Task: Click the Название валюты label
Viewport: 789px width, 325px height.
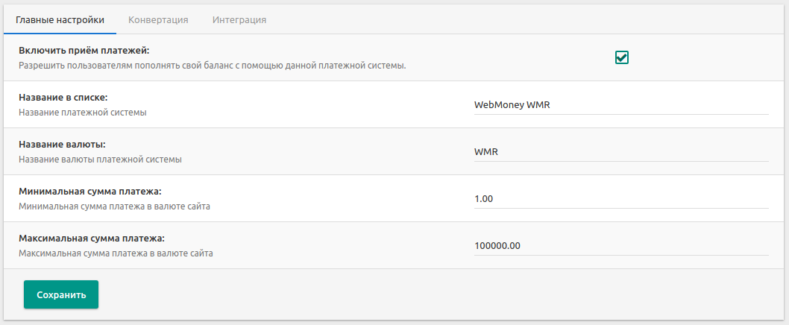Action: (x=62, y=144)
